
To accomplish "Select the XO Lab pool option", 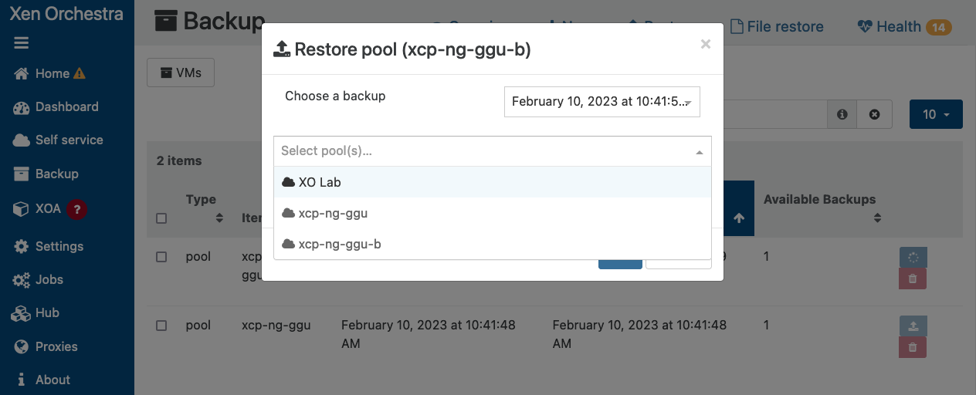I will [493, 182].
